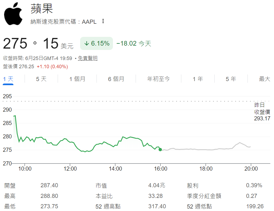
Task: Click the 52 週高點 label
Action: 108,206
